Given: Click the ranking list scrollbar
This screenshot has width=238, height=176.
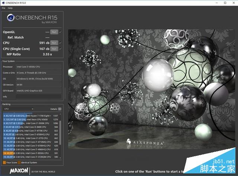Looking at the screenshot, I should (x=60, y=132).
